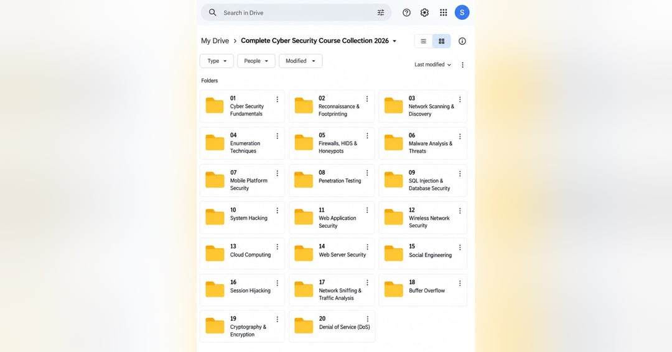Open the Settings gear icon
This screenshot has width=672, height=352.
coord(424,13)
